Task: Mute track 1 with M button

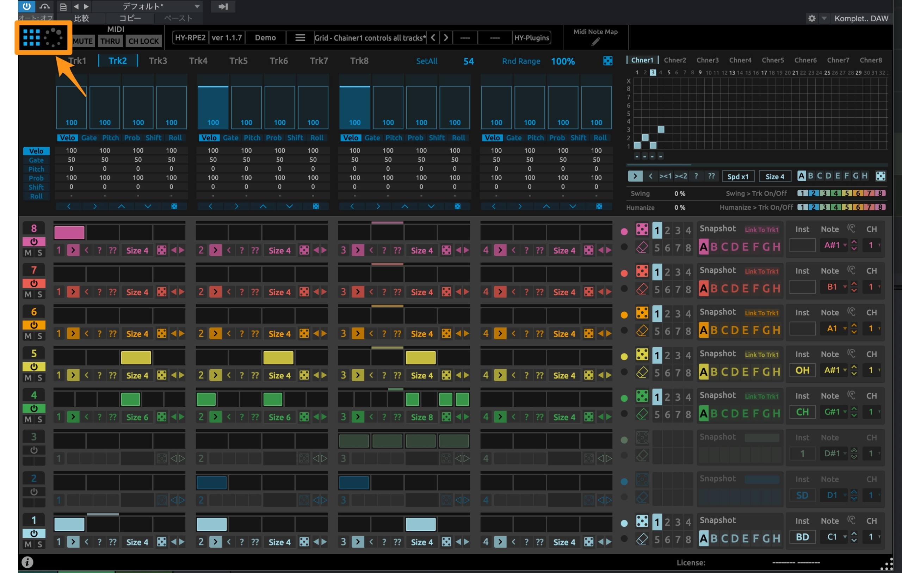Action: (x=28, y=544)
